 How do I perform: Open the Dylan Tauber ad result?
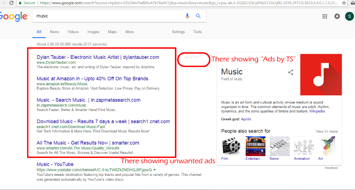pos(98,57)
